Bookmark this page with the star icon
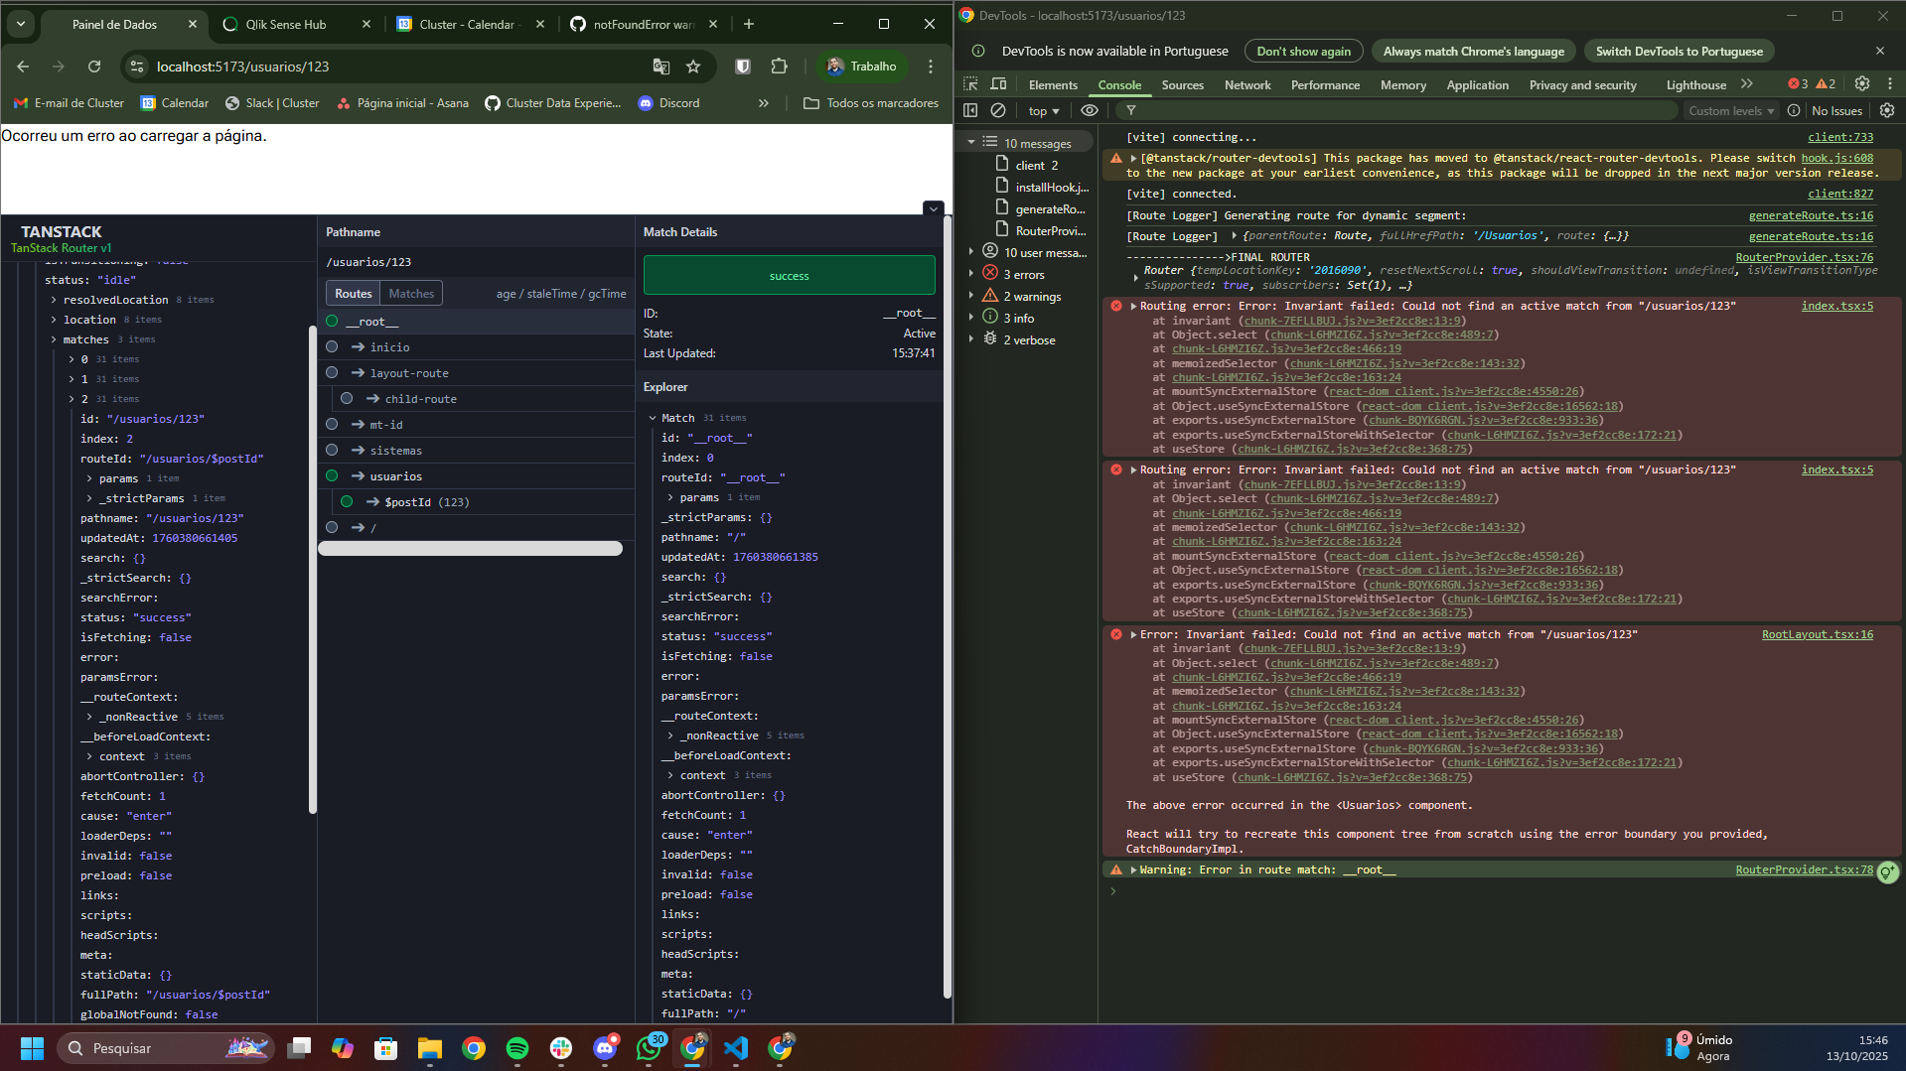The image size is (1906, 1071). pos(693,67)
